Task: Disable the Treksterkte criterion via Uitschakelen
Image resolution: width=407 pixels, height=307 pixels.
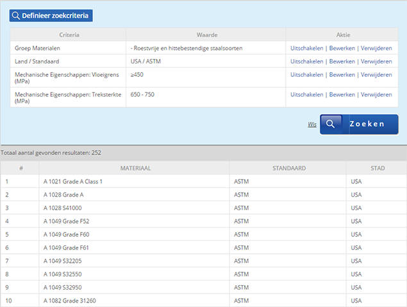Action: click(x=307, y=94)
